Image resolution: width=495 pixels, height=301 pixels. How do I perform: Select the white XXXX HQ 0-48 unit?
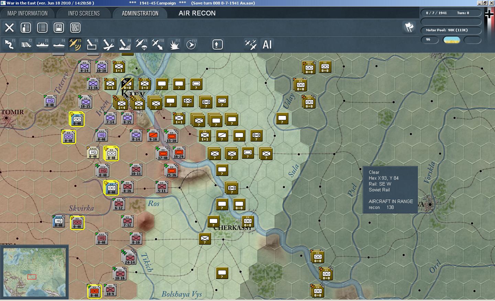pyautogui.click(x=93, y=153)
